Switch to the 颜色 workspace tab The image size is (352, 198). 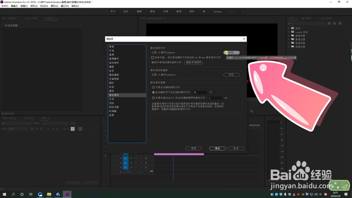152,12
